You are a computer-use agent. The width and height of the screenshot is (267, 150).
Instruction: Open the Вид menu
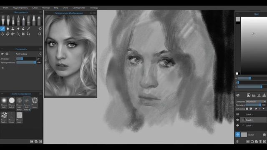point(56,8)
